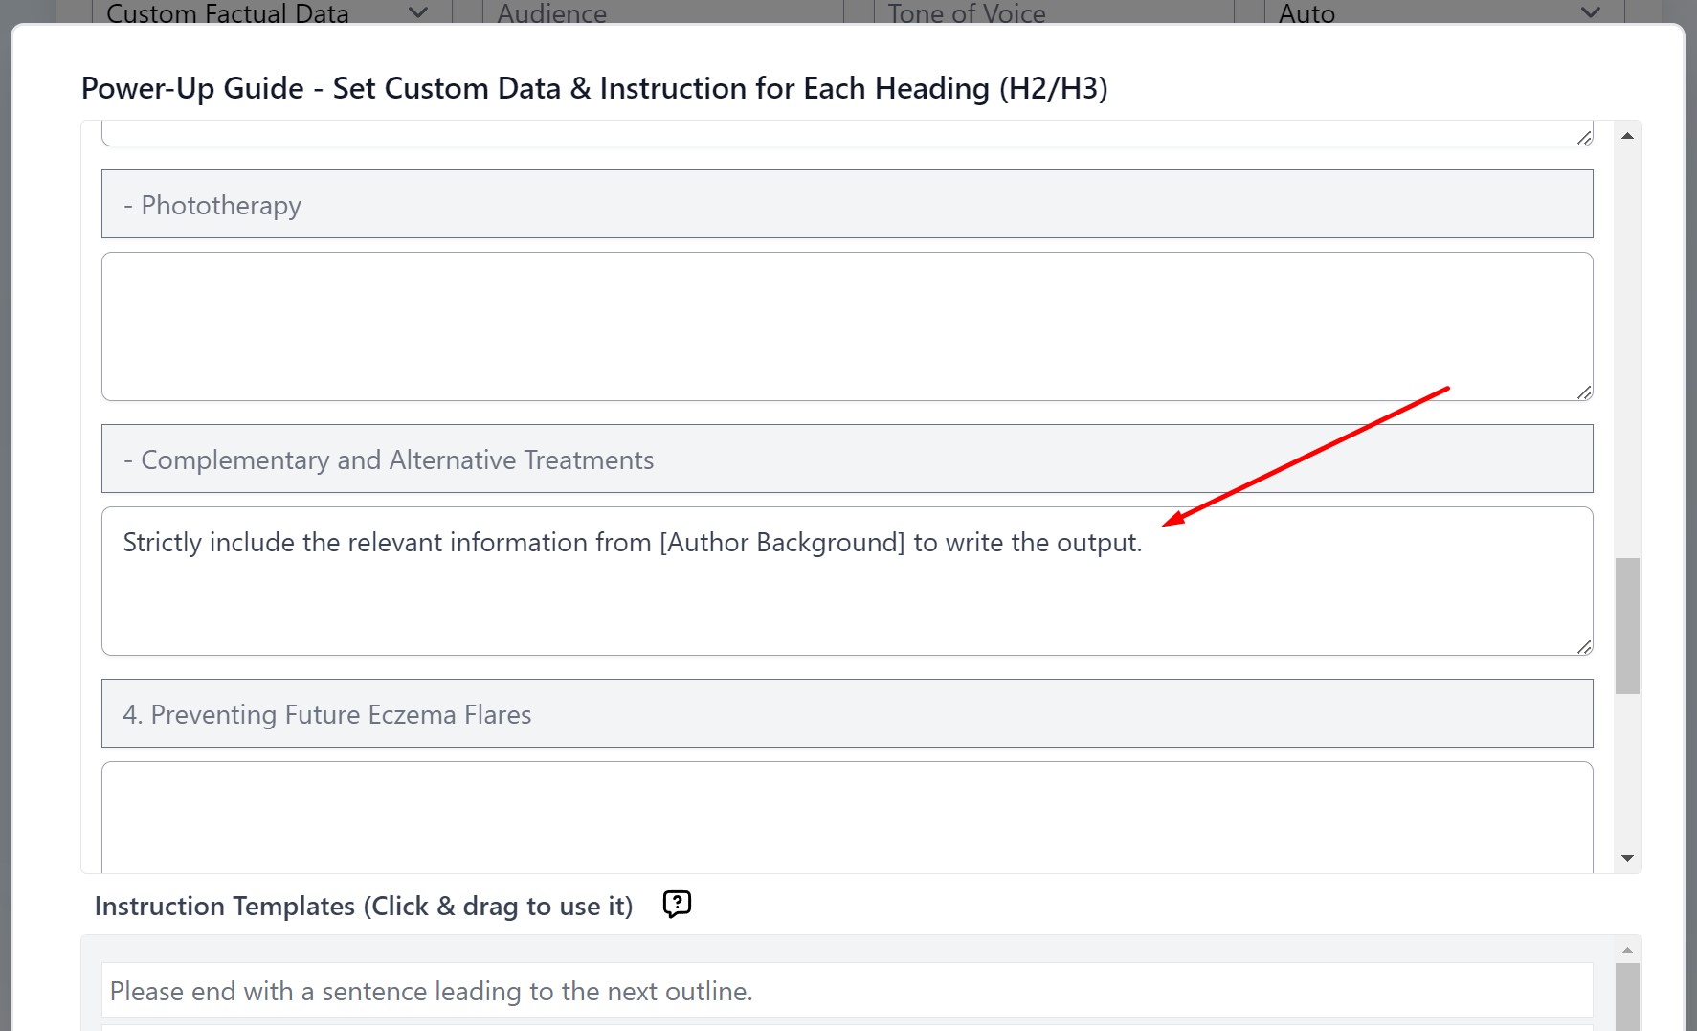Viewport: 1697px width, 1031px height.
Task: Click the Instruction Templates label
Action: tap(364, 906)
